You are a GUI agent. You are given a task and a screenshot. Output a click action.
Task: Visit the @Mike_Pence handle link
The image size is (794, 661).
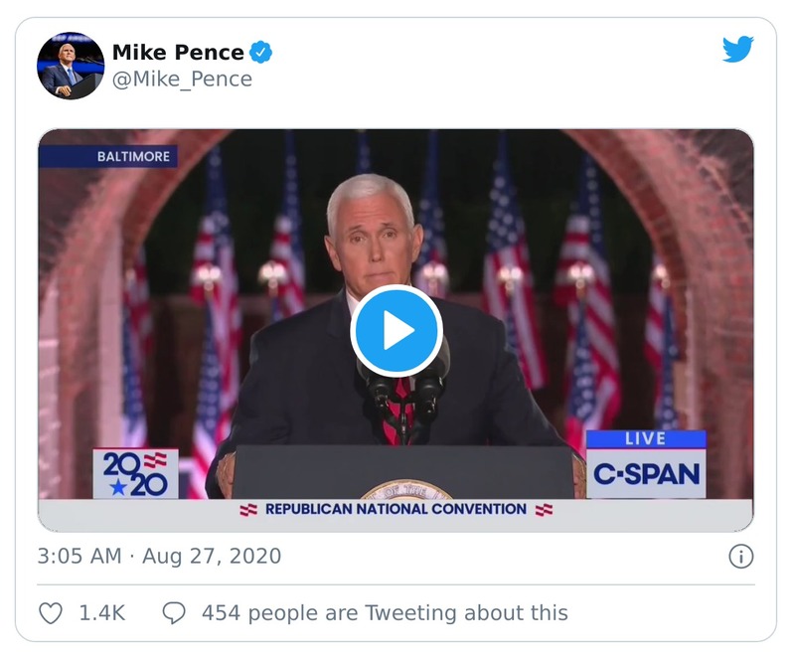tap(182, 80)
